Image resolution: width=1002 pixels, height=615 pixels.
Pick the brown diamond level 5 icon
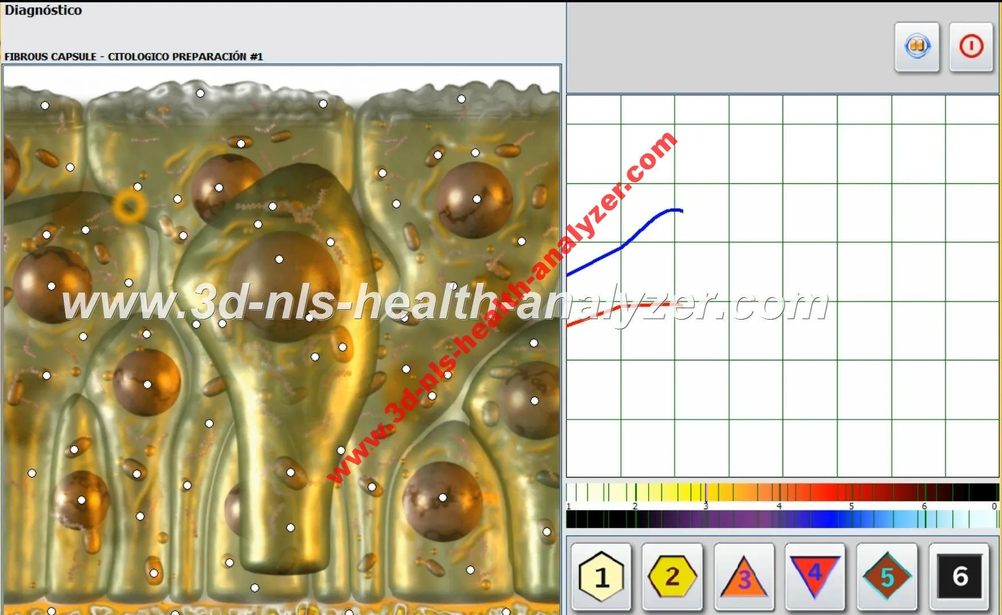pos(887,576)
